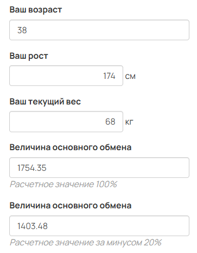Click the age input field showing 38
The height and width of the screenshot is (253, 197).
[99, 30]
